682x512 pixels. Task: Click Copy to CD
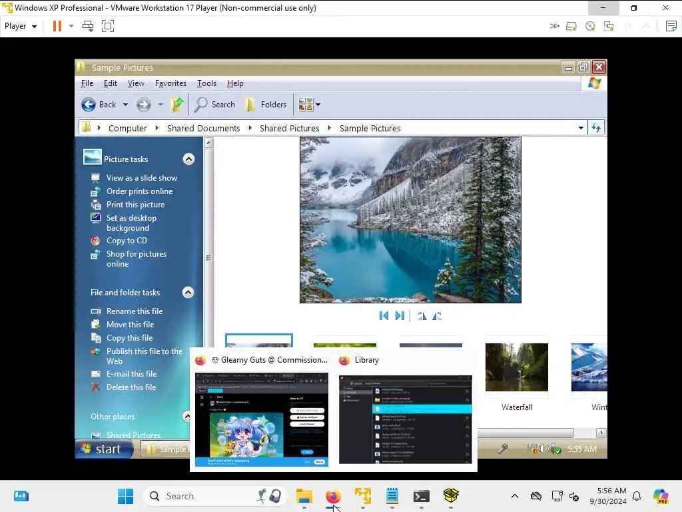127,240
